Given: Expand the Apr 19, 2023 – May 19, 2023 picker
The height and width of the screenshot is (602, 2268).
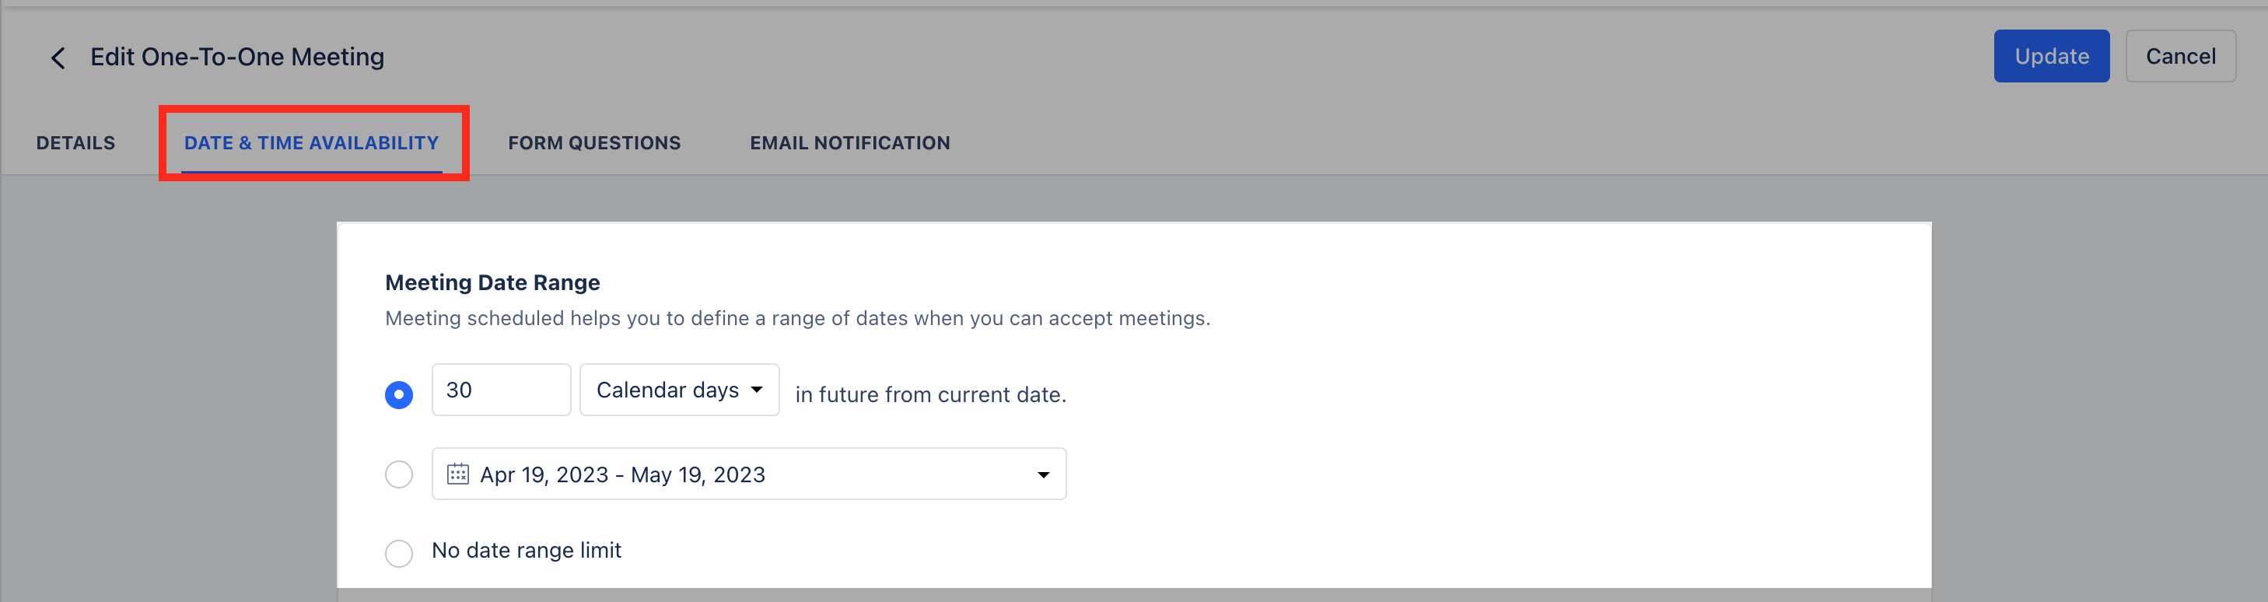Looking at the screenshot, I should (748, 474).
